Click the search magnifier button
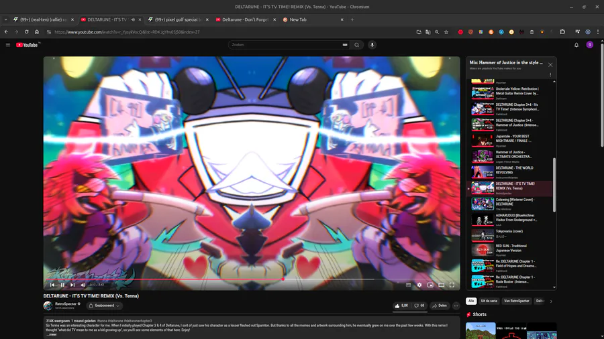Image resolution: width=604 pixels, height=339 pixels. coord(357,45)
